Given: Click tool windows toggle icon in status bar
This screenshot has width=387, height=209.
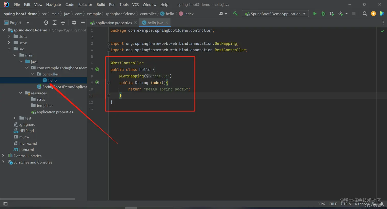Looking at the screenshot, I should pos(6,204).
